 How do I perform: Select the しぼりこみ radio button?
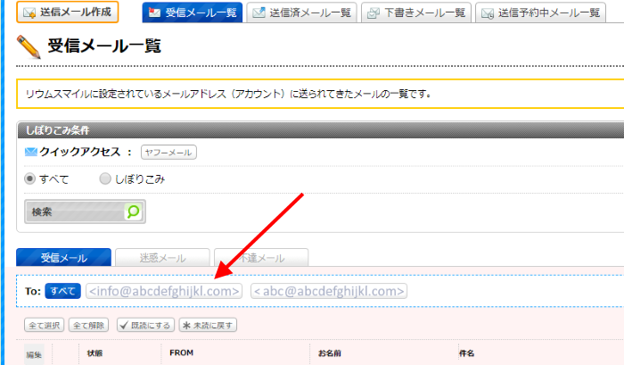click(x=105, y=178)
